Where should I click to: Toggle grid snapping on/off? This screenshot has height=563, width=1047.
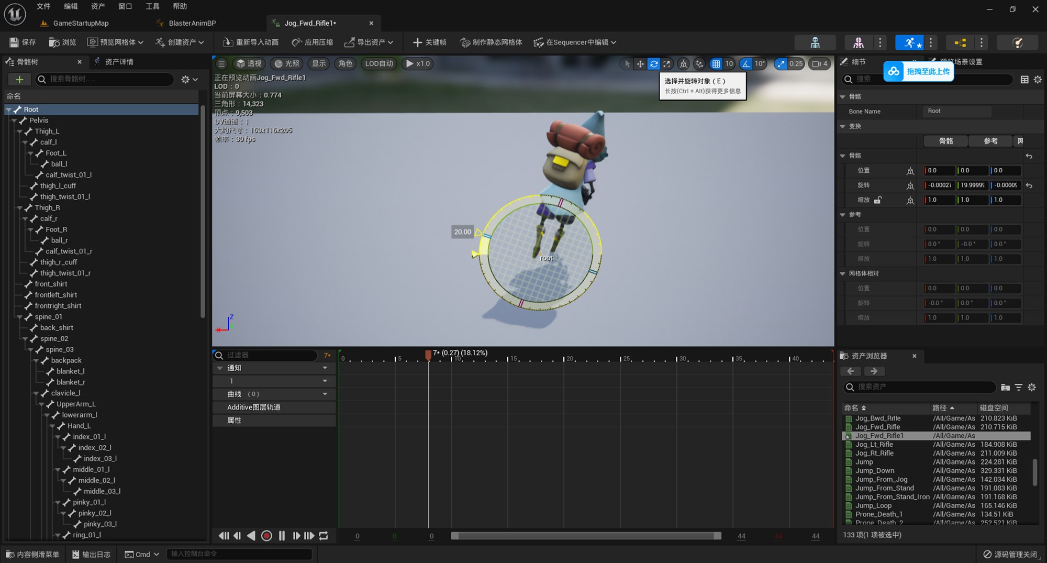click(x=716, y=64)
